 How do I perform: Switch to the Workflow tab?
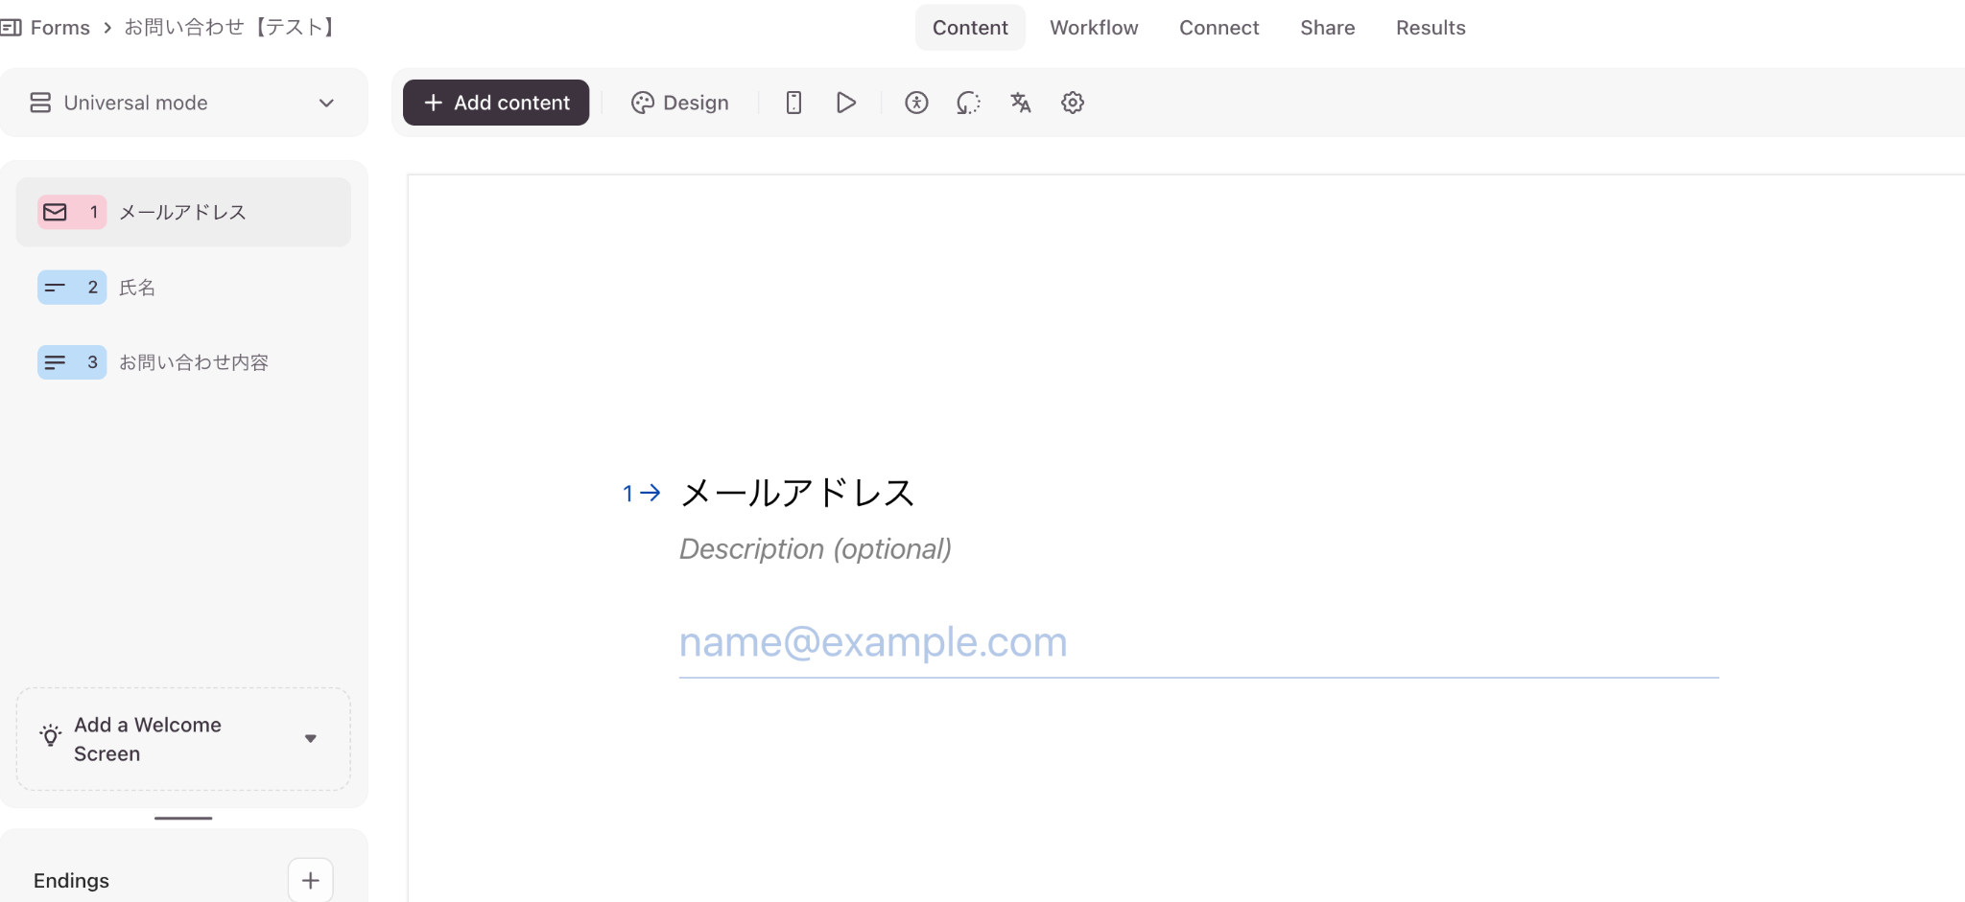(x=1094, y=28)
